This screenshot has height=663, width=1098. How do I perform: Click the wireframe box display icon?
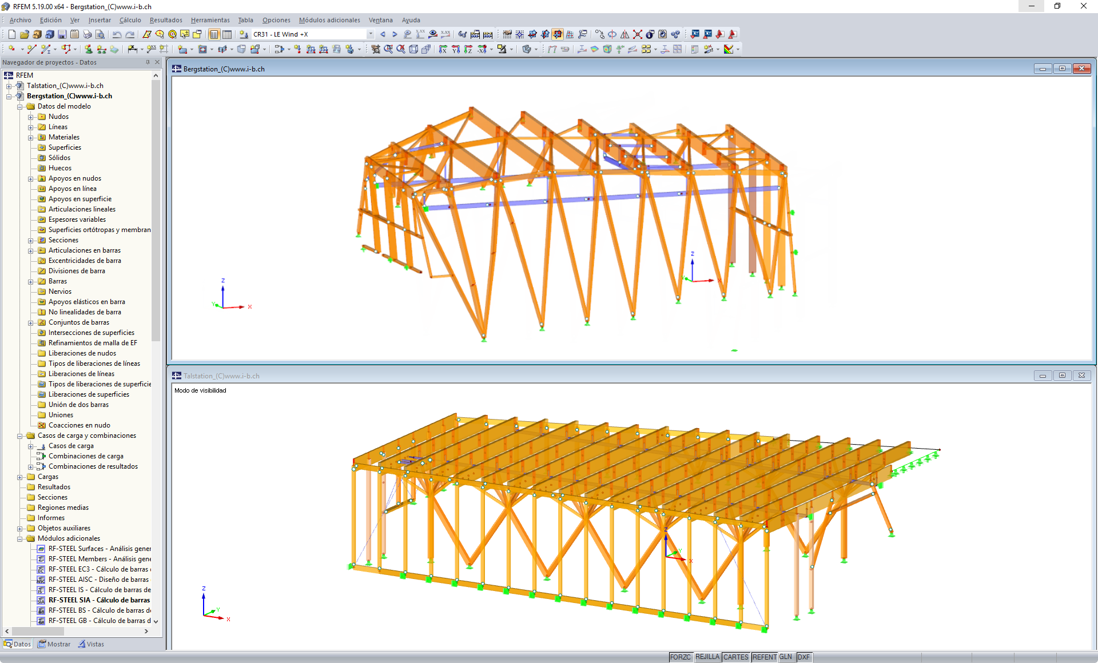tap(413, 49)
